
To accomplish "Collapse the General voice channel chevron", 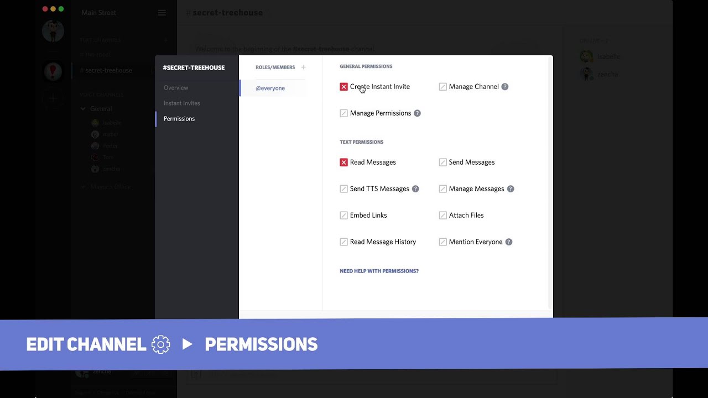I will 83,109.
